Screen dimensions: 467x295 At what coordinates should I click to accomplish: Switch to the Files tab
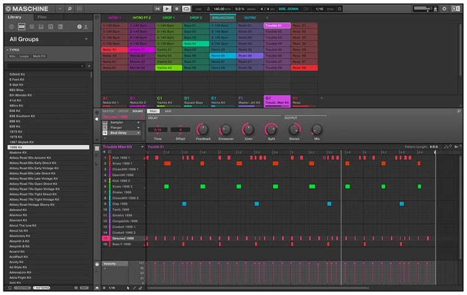click(x=42, y=17)
